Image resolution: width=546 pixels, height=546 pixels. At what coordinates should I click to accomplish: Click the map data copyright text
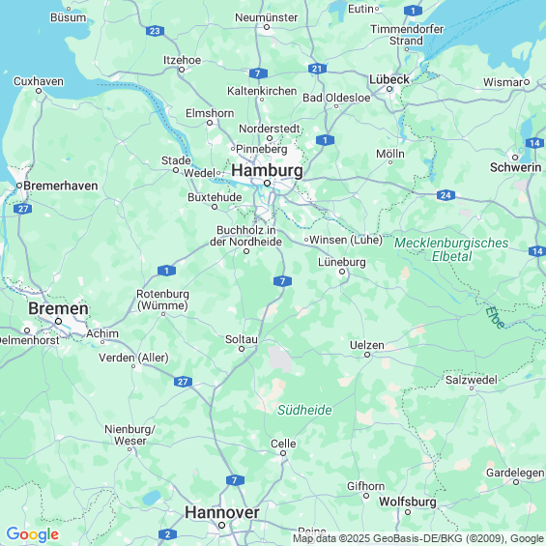tap(419, 538)
